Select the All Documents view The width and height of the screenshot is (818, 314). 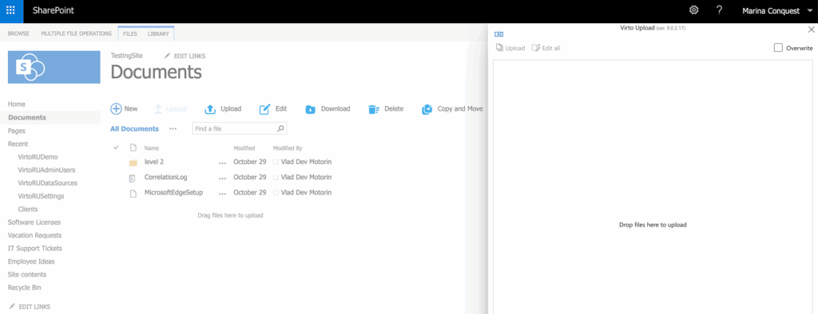pyautogui.click(x=134, y=128)
